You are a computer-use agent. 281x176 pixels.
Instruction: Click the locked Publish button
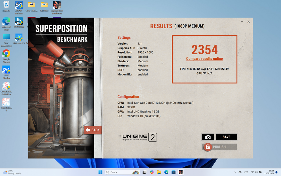point(219,147)
